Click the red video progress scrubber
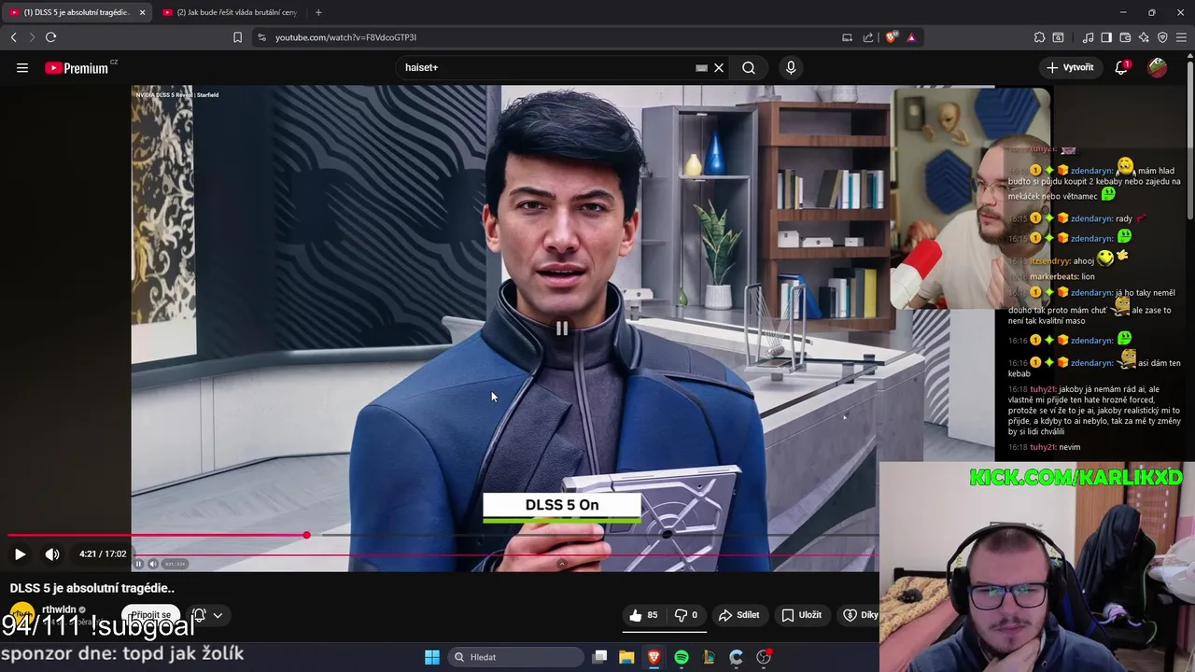 306,535
